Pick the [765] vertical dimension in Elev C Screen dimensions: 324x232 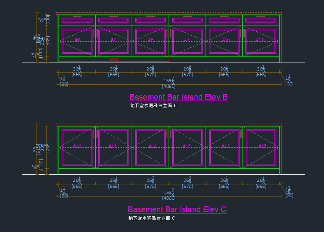pos(48,147)
